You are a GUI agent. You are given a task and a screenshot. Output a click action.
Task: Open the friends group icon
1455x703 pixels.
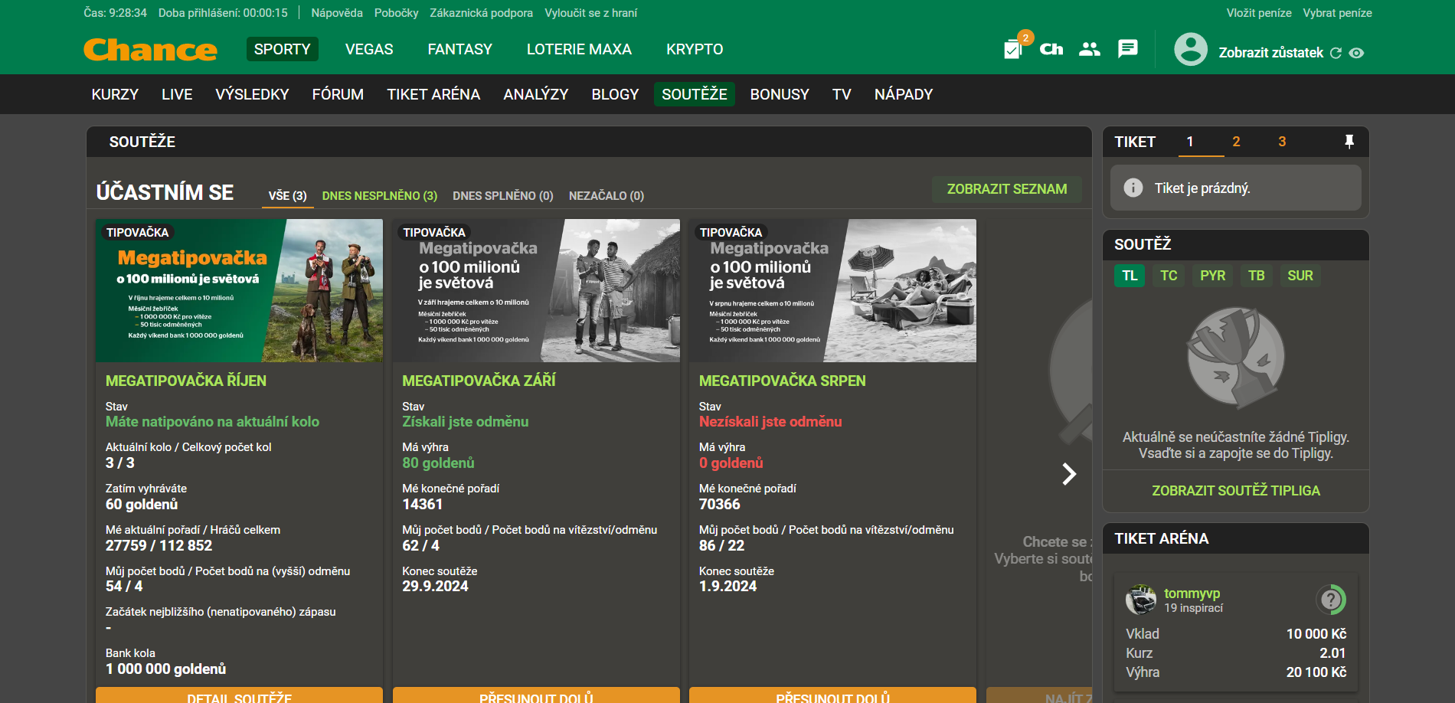pyautogui.click(x=1089, y=49)
